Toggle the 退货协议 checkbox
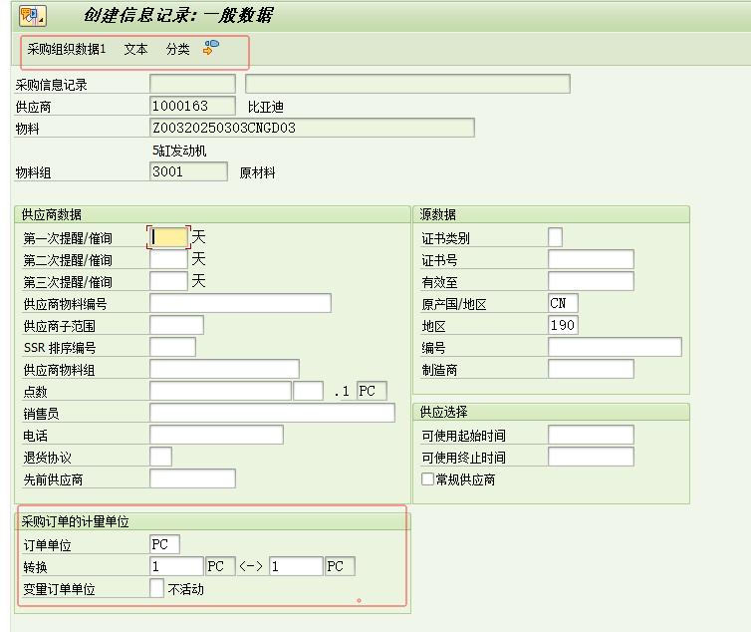Image resolution: width=751 pixels, height=632 pixels. (160, 457)
